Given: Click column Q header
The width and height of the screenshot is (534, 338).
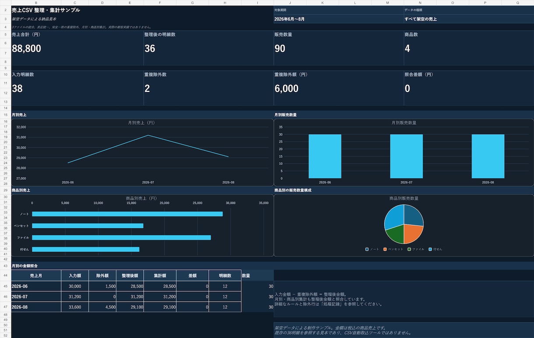Looking at the screenshot, I should (x=518, y=3).
